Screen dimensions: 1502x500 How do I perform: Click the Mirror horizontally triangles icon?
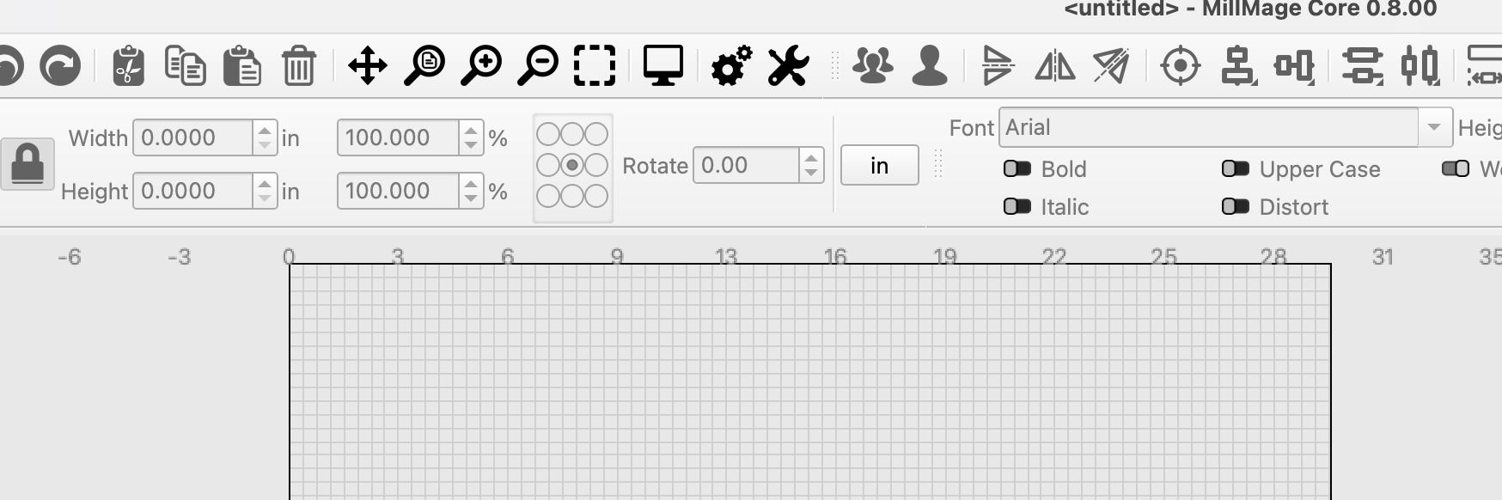1054,66
